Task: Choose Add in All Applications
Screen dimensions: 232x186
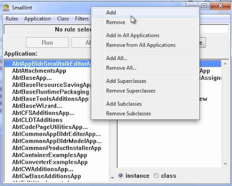Action: tap(133, 35)
